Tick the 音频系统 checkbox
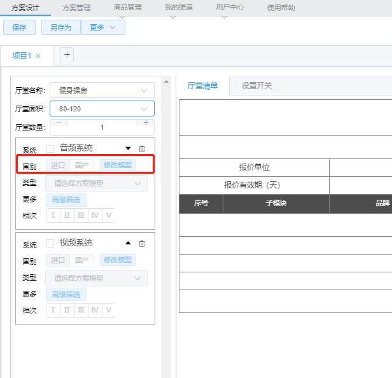Viewport: 392px width, 378px height. pyautogui.click(x=50, y=149)
